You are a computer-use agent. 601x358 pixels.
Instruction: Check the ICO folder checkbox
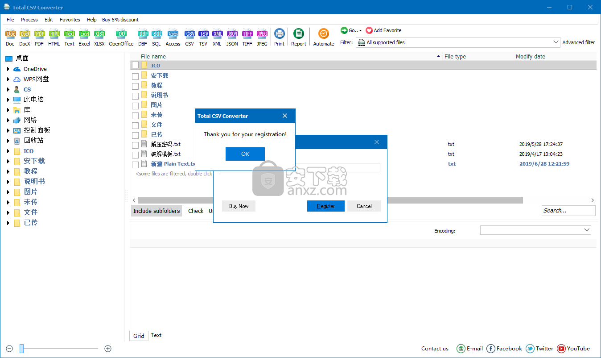pyautogui.click(x=135, y=66)
